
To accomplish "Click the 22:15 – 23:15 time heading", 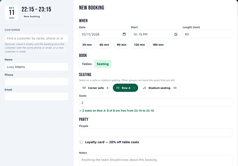I will tap(36, 9).
